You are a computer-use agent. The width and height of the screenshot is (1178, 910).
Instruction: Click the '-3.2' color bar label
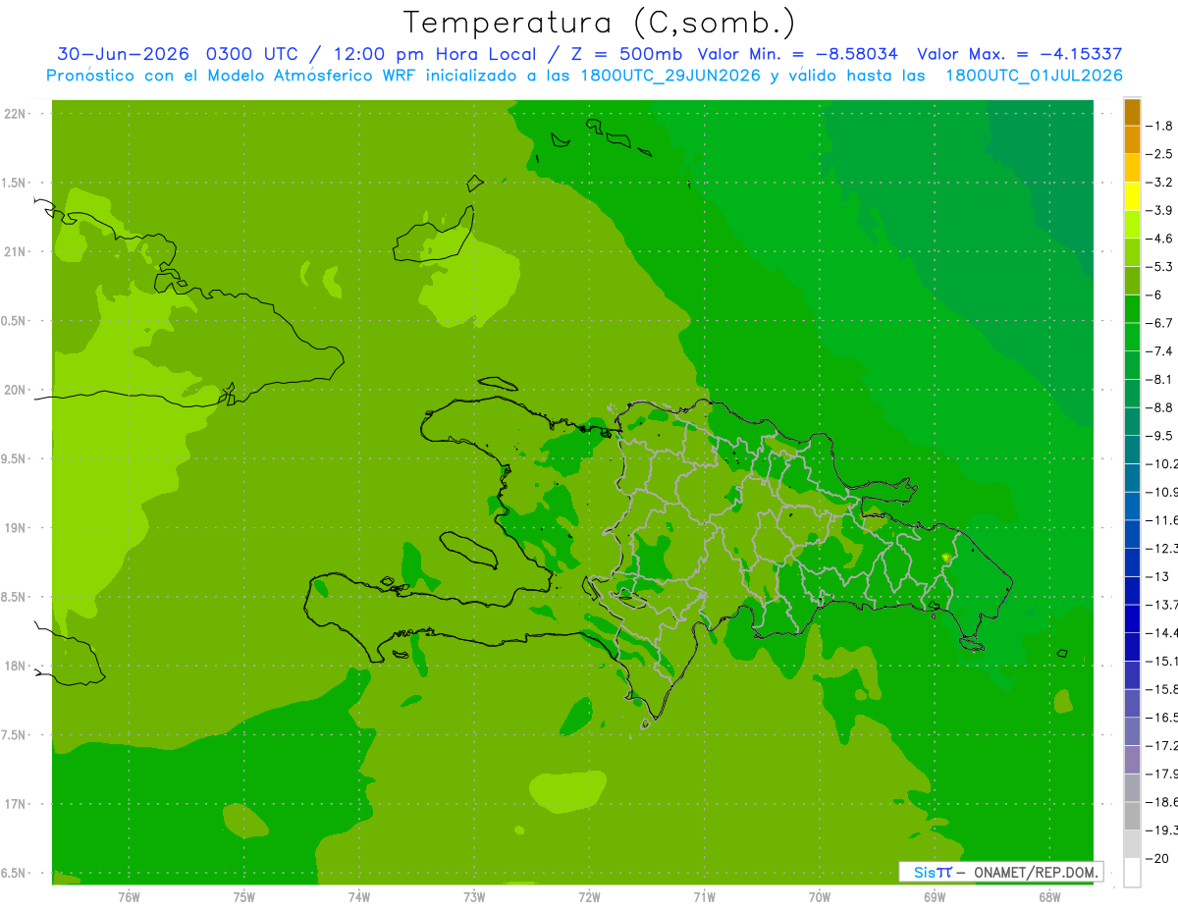pyautogui.click(x=1159, y=183)
